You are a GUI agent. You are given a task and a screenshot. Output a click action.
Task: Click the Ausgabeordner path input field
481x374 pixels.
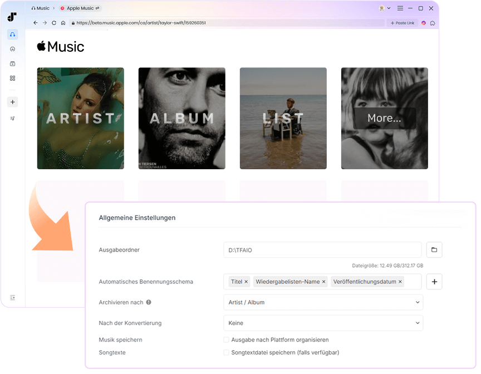pyautogui.click(x=323, y=250)
